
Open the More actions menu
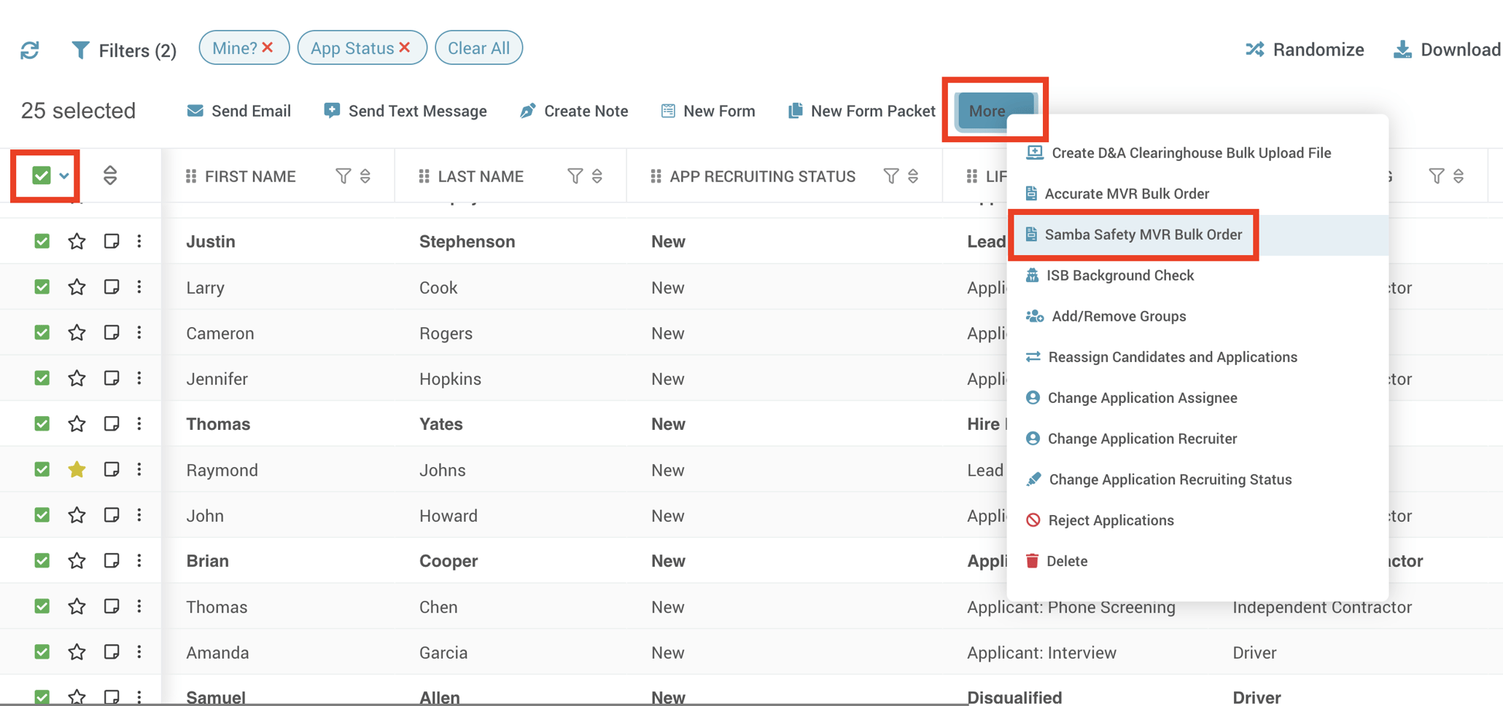coord(987,110)
